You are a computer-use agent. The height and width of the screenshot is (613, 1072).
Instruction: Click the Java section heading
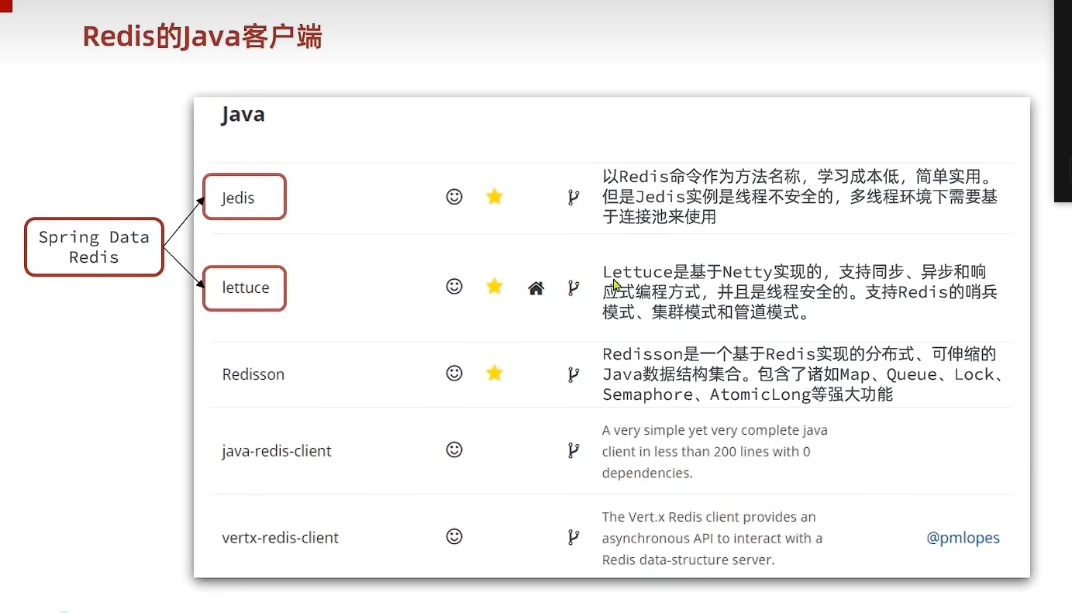(x=242, y=113)
